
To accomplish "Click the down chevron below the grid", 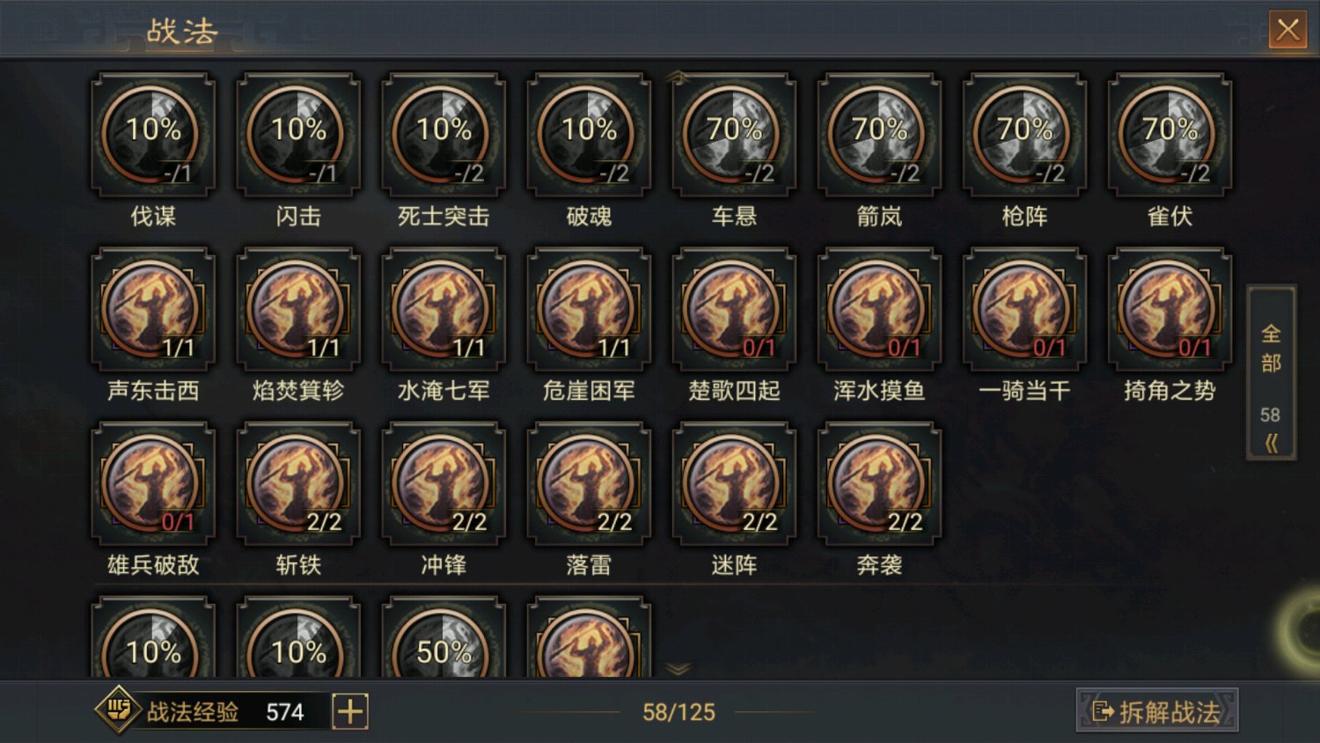I will coord(678,669).
